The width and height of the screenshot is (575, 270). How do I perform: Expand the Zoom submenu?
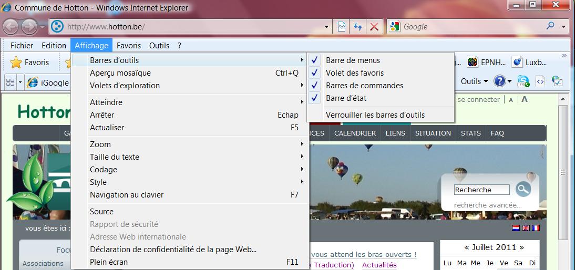[x=100, y=144]
